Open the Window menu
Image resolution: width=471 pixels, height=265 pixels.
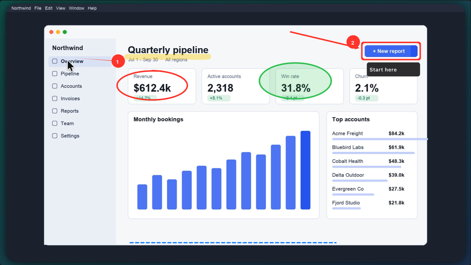pos(77,8)
